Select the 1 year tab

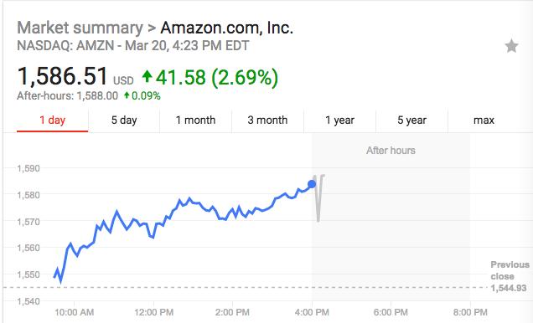coord(340,120)
